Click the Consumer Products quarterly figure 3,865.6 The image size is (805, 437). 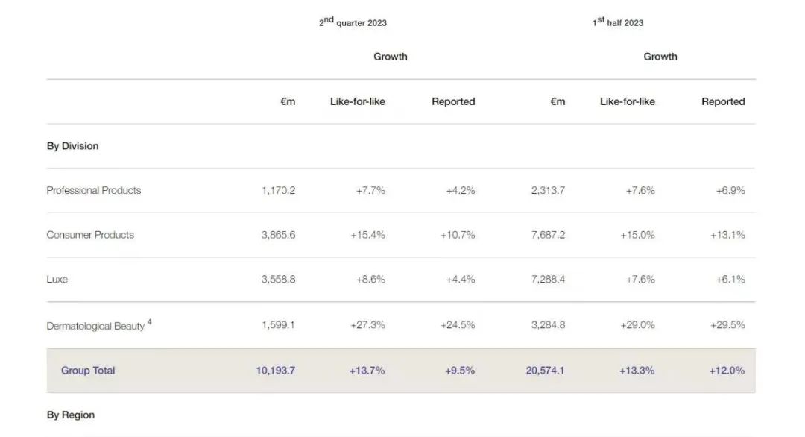278,235
